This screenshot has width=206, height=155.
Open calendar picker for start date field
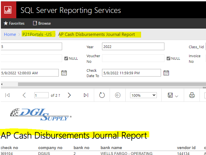pyautogui.click(x=64, y=73)
